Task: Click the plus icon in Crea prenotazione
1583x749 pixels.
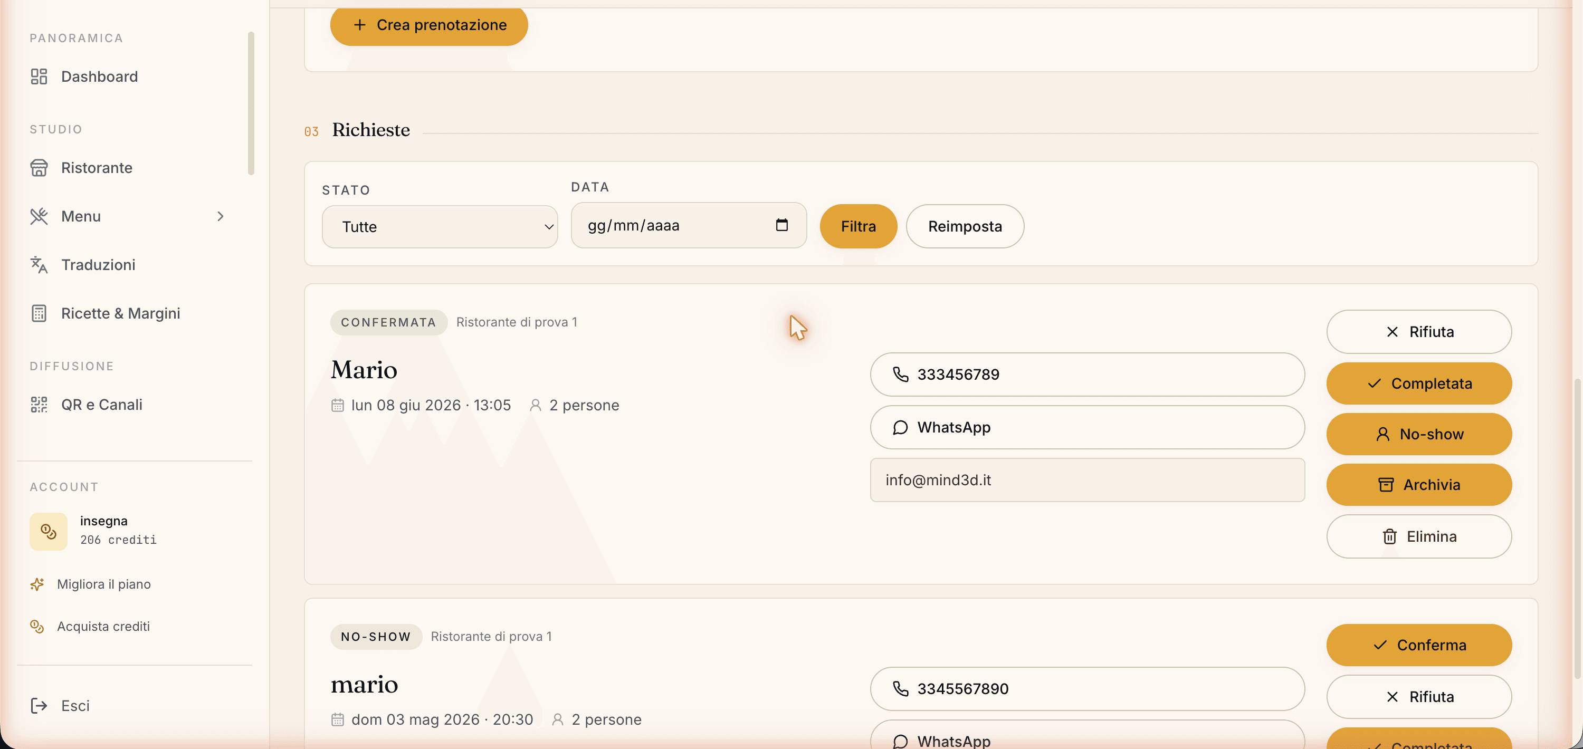Action: coord(359,25)
